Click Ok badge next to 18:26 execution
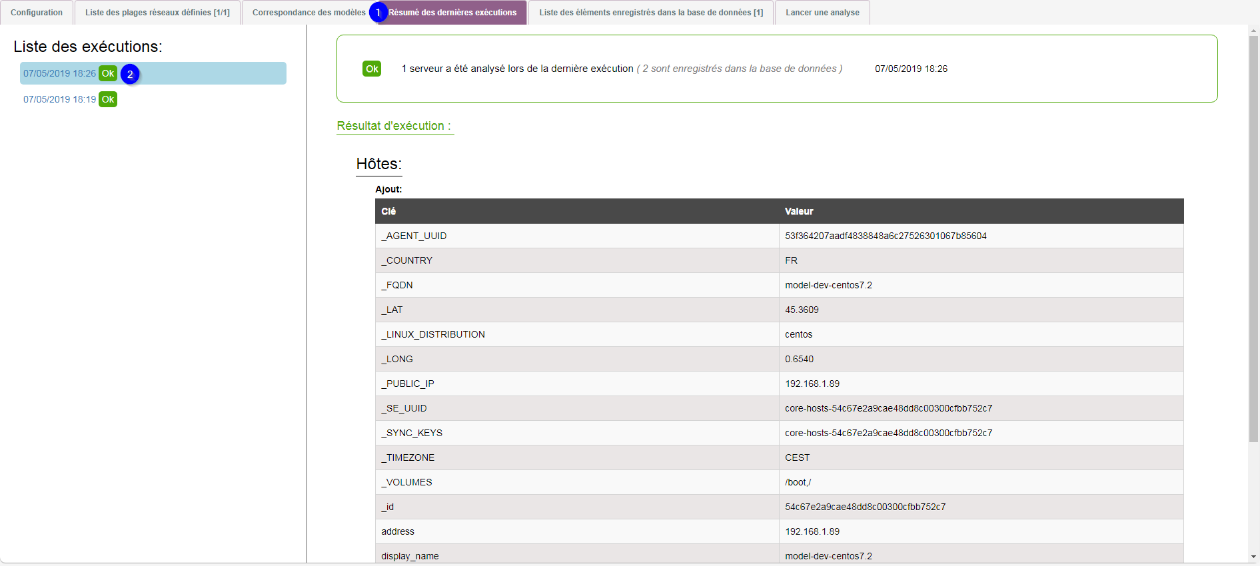This screenshot has width=1260, height=566. coord(108,73)
